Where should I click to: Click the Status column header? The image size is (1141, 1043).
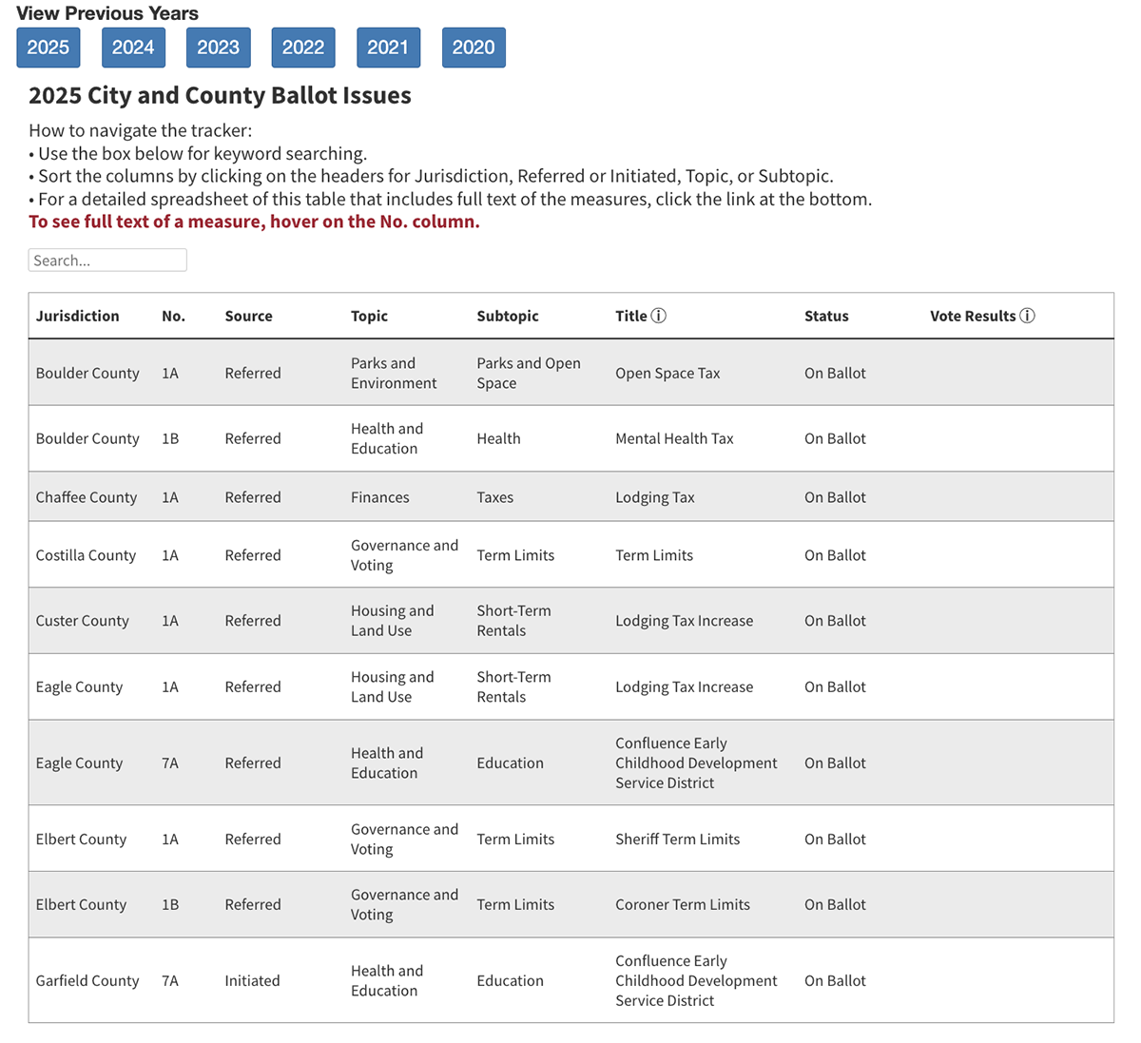[826, 317]
